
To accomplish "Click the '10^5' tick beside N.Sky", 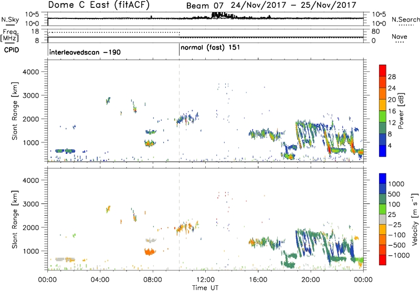I will coord(32,15).
